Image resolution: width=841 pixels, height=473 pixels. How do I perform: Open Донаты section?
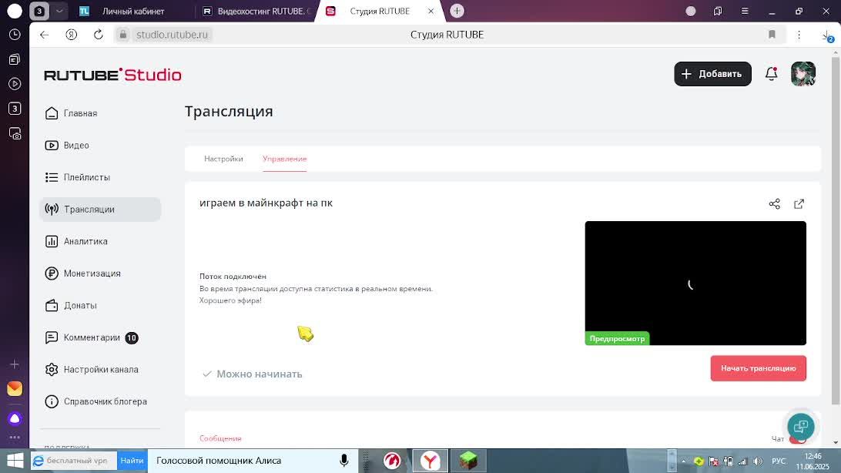[71, 306]
